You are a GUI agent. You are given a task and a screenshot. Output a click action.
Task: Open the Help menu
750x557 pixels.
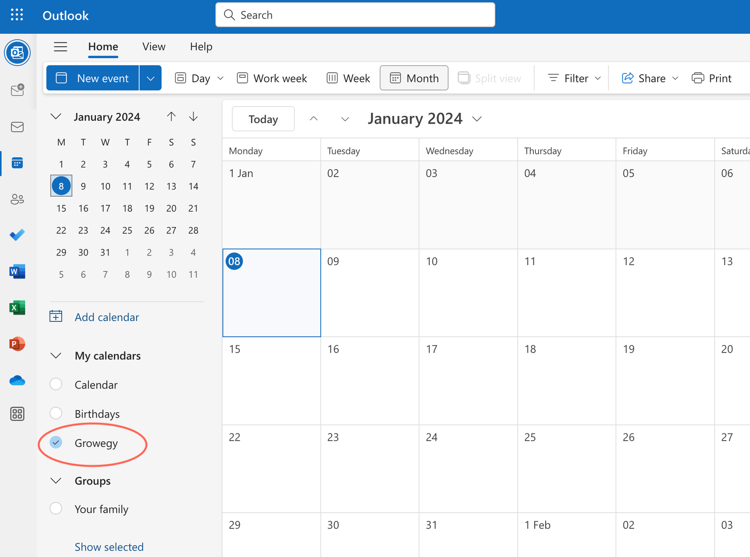[201, 47]
